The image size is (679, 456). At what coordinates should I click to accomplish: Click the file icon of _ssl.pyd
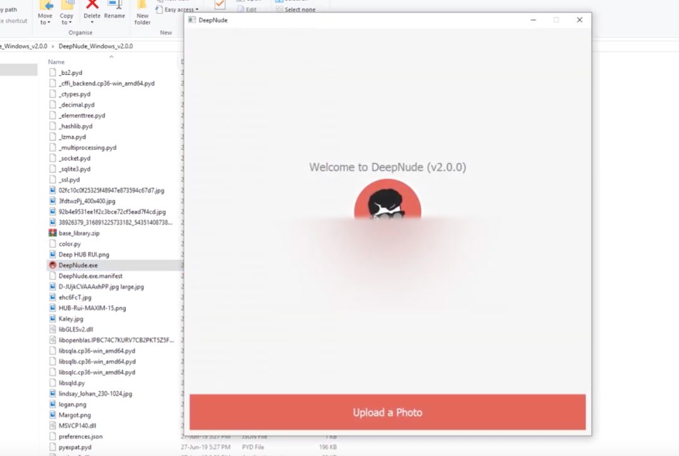tap(52, 179)
